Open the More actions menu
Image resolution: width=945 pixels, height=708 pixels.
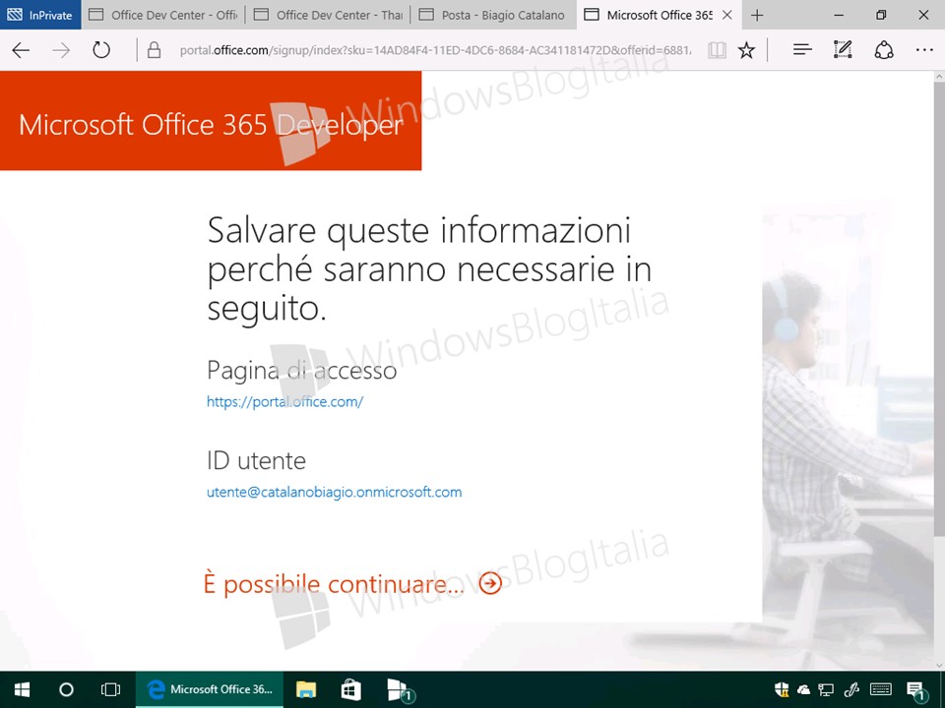point(924,50)
